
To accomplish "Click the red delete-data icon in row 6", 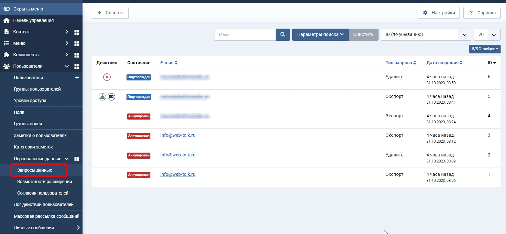I will (x=107, y=77).
